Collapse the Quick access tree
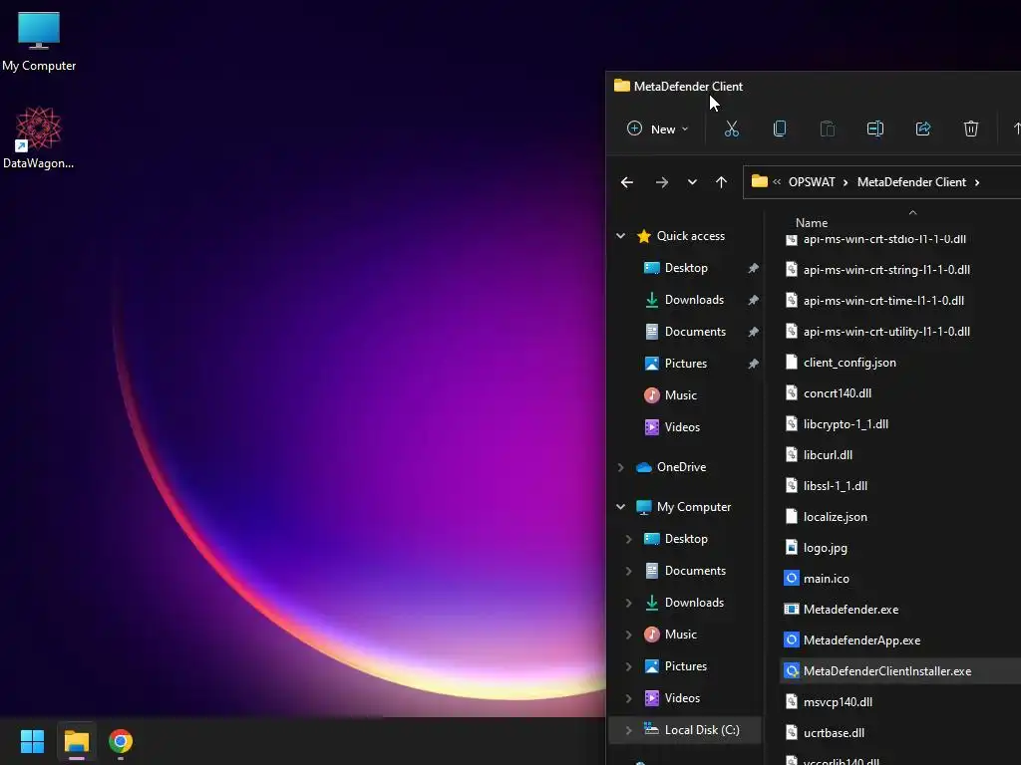 (x=620, y=236)
